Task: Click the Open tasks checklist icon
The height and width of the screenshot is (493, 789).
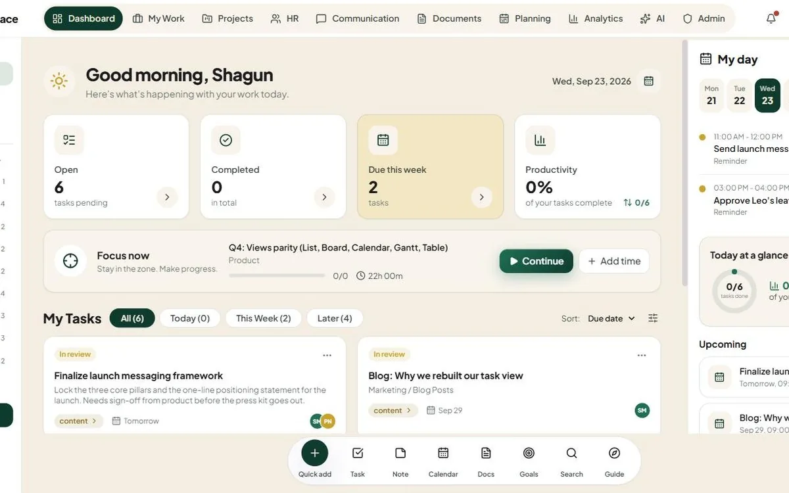Action: (x=69, y=140)
